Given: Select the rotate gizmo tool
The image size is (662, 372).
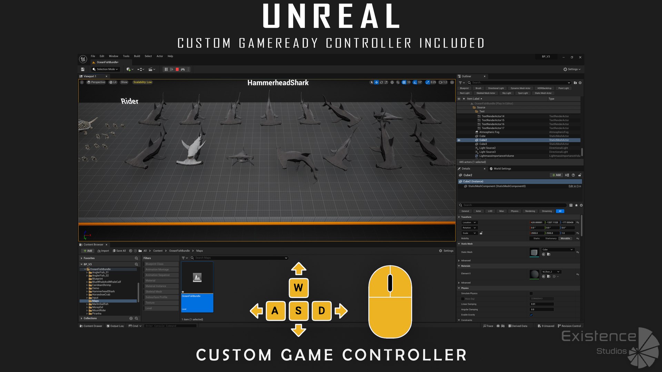Looking at the screenshot, I should [x=381, y=82].
